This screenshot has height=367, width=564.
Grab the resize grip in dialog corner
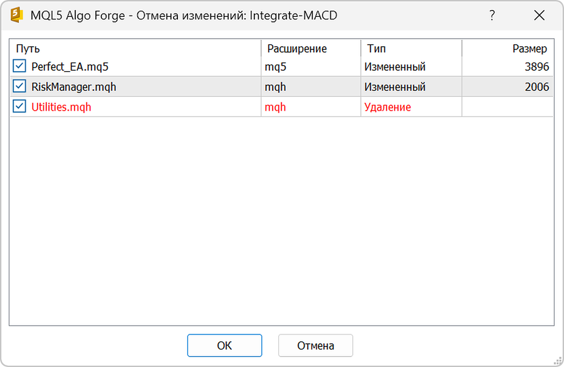[558, 361]
